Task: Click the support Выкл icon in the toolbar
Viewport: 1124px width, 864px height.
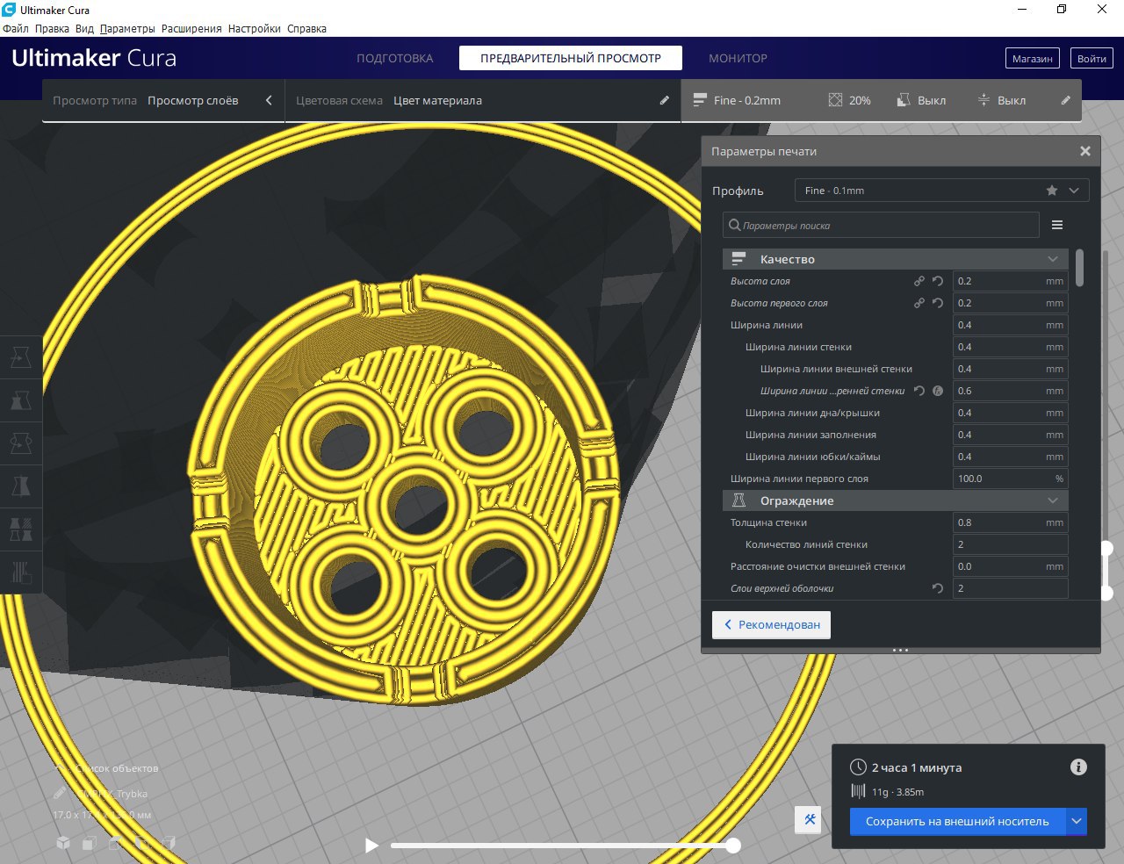Action: [904, 100]
